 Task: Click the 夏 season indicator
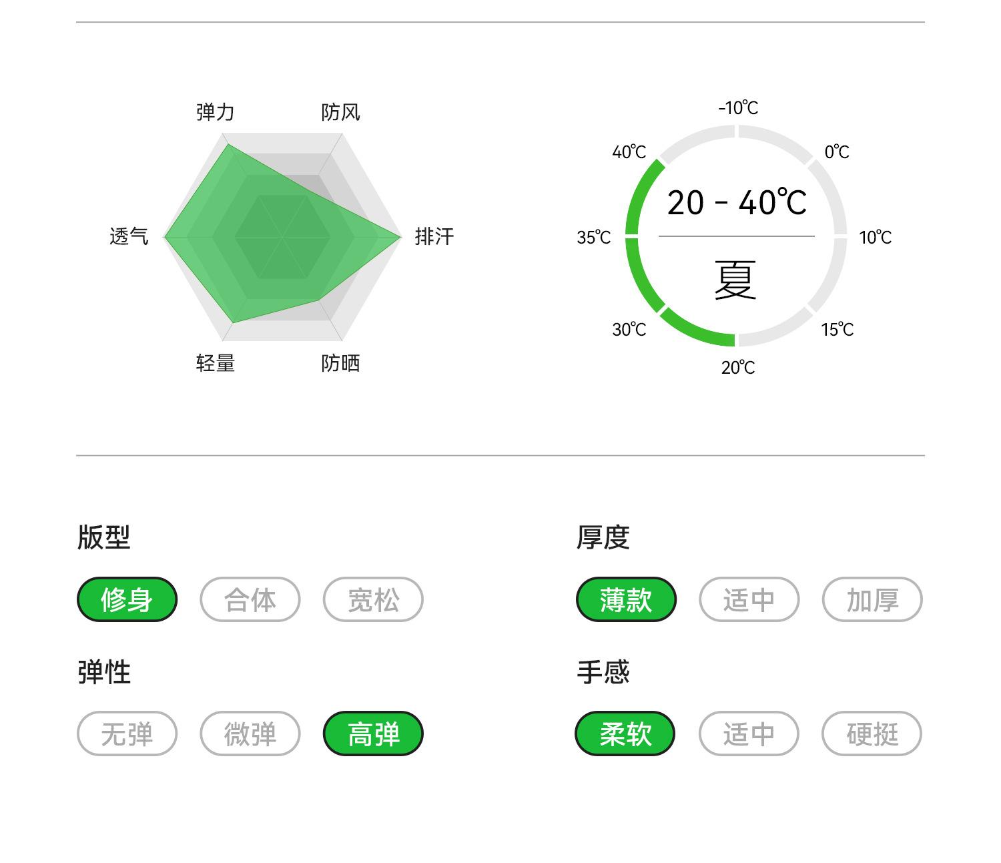[x=735, y=280]
